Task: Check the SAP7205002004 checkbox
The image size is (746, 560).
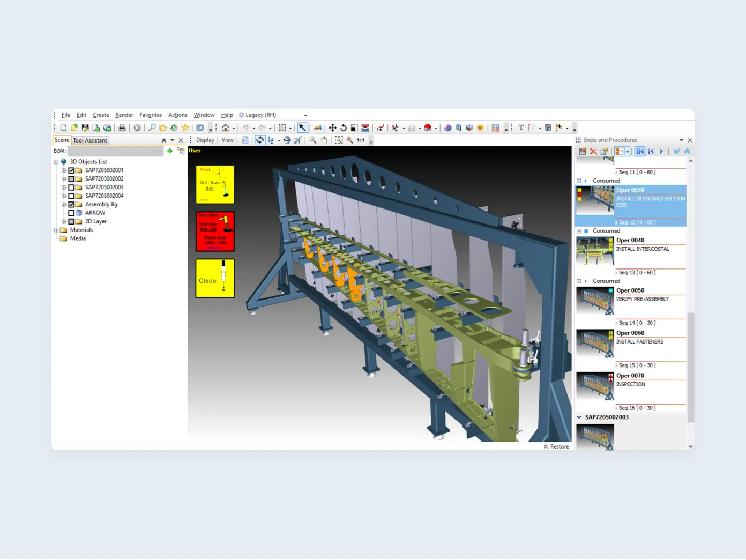Action: click(x=71, y=196)
